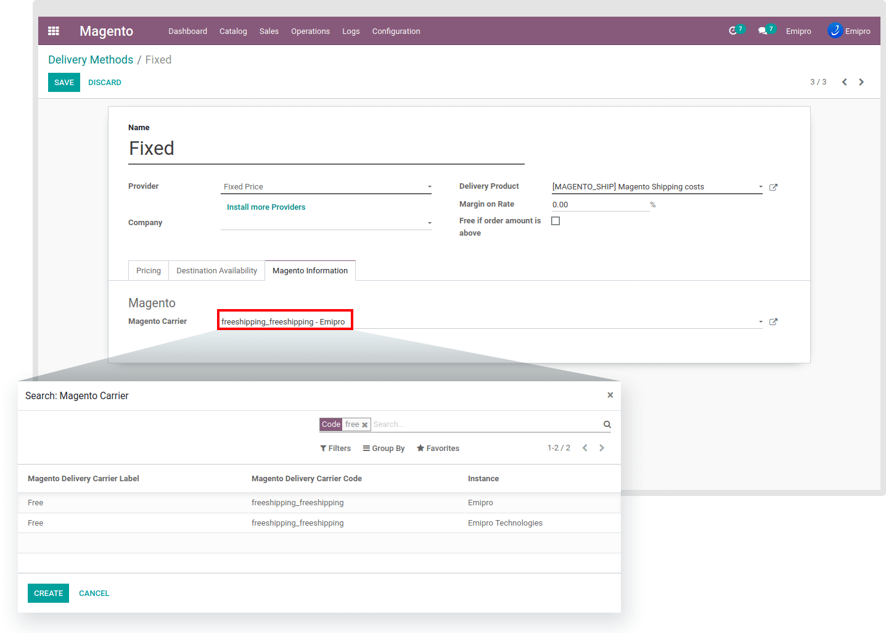Go back to Delivery Methods breadcrumb

pos(91,60)
